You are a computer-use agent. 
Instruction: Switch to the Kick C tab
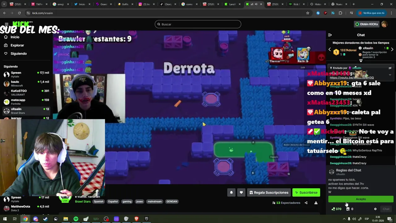pyautogui.click(x=296, y=4)
